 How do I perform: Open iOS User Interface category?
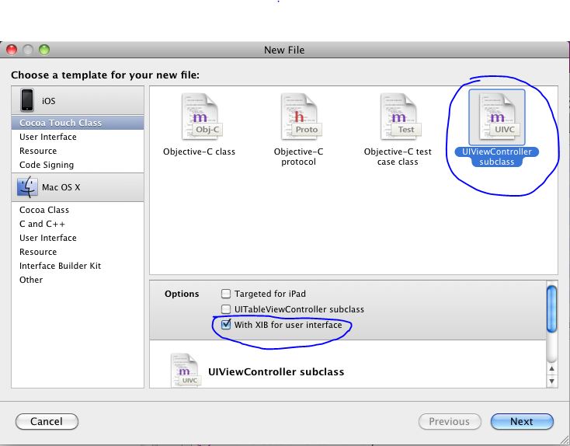point(48,137)
